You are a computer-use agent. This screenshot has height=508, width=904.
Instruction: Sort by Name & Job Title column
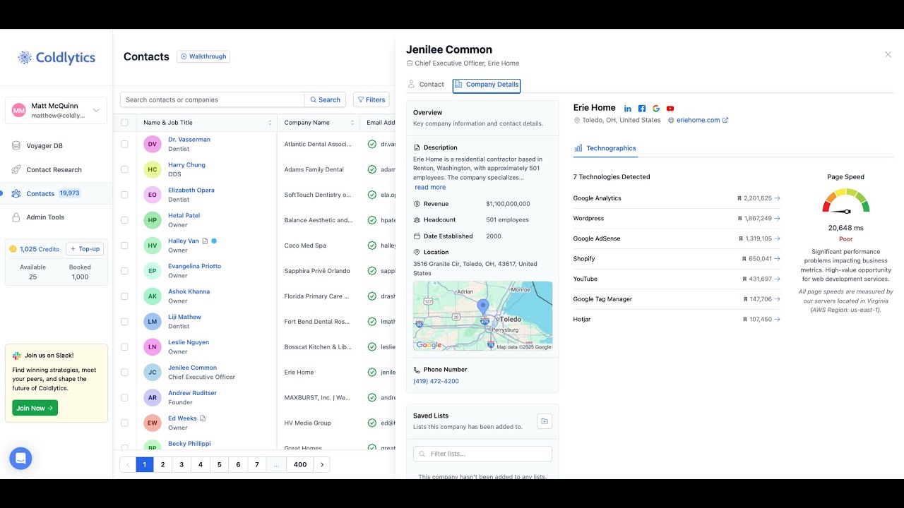tap(270, 123)
